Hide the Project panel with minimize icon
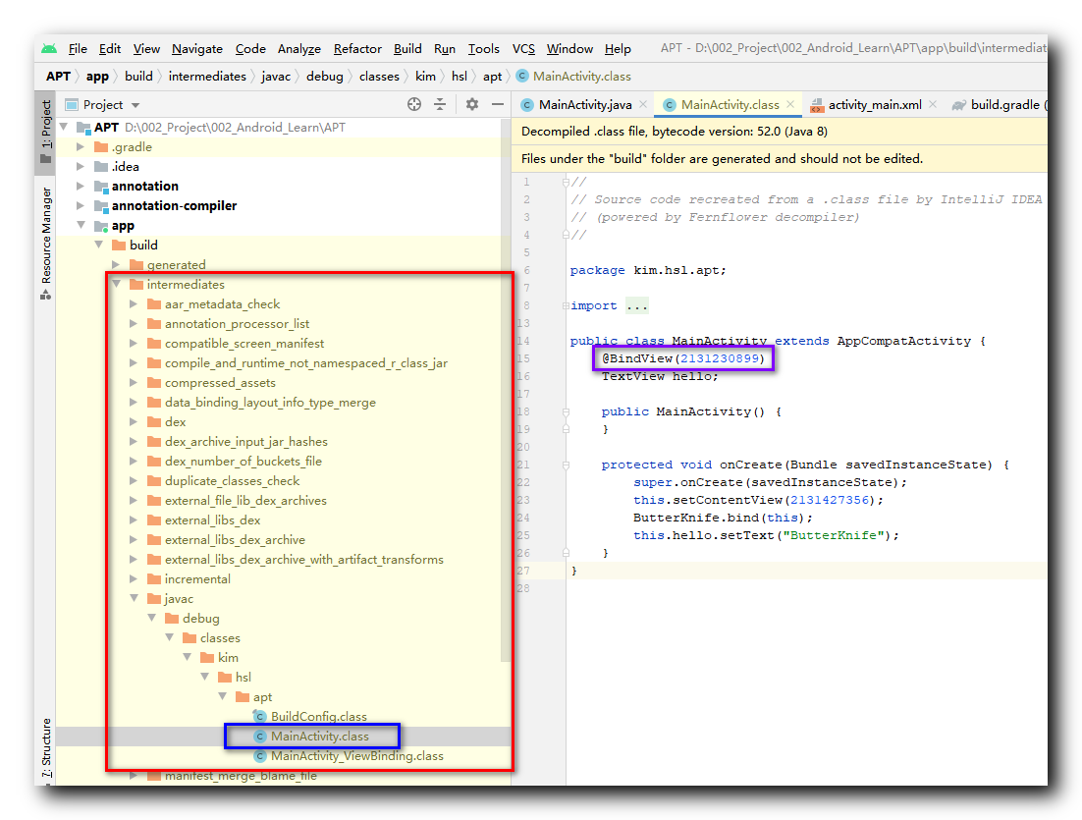 (498, 104)
